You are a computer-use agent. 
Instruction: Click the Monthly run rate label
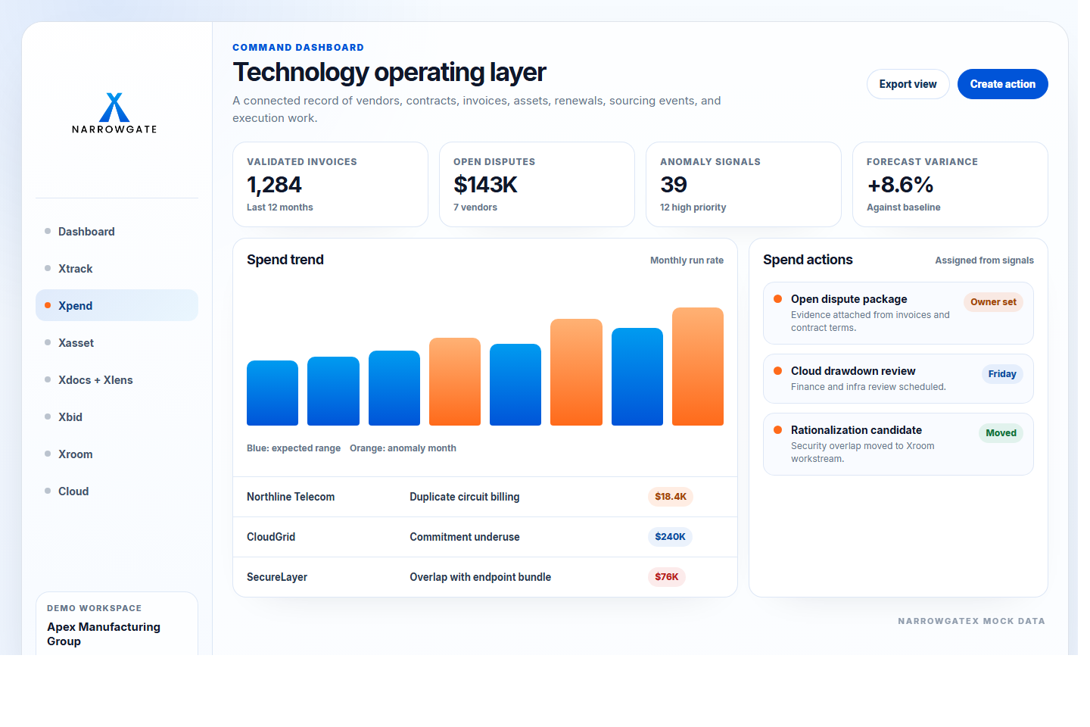(687, 261)
